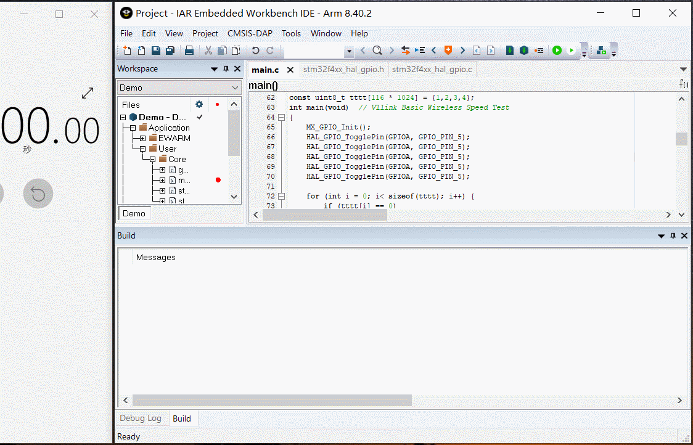Jump to next search result arrow
The height and width of the screenshot is (445, 693).
tap(391, 51)
